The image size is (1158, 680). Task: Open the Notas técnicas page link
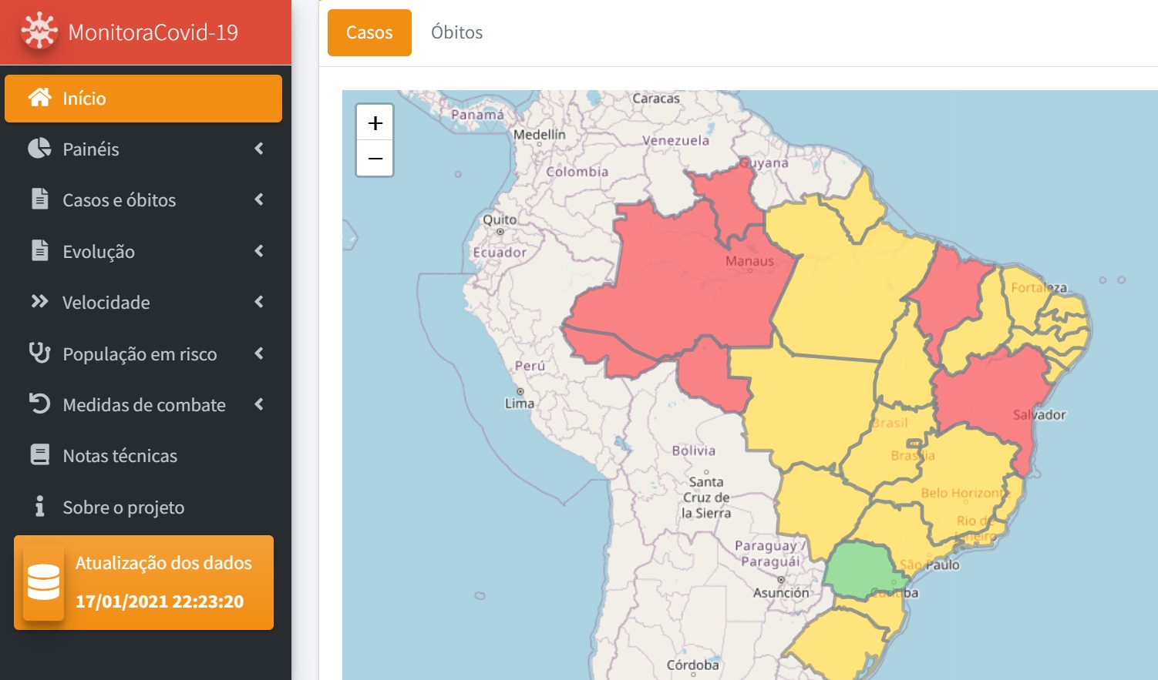tap(120, 456)
